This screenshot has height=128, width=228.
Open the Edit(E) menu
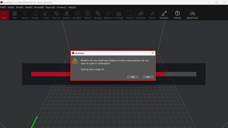11,7
